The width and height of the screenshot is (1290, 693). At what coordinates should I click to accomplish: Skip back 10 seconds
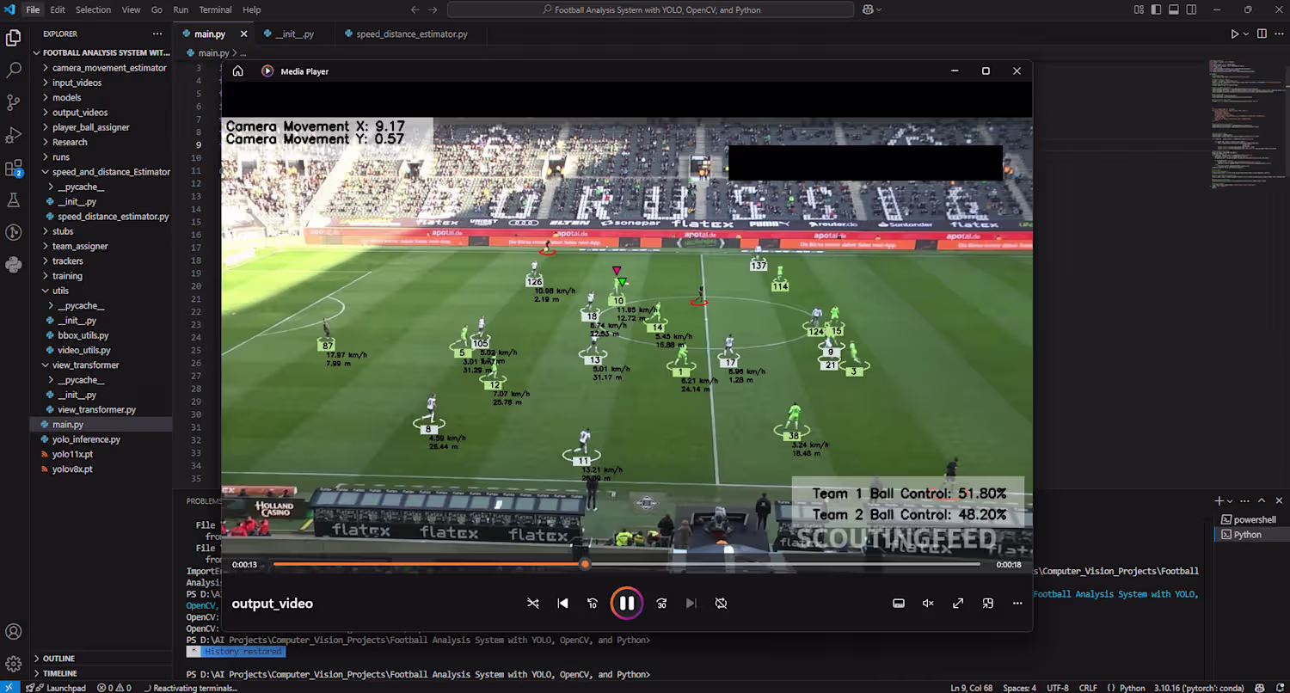593,604
